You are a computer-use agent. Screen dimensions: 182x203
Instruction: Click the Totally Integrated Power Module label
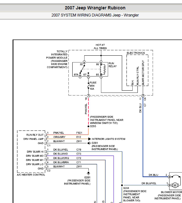(x=57, y=59)
